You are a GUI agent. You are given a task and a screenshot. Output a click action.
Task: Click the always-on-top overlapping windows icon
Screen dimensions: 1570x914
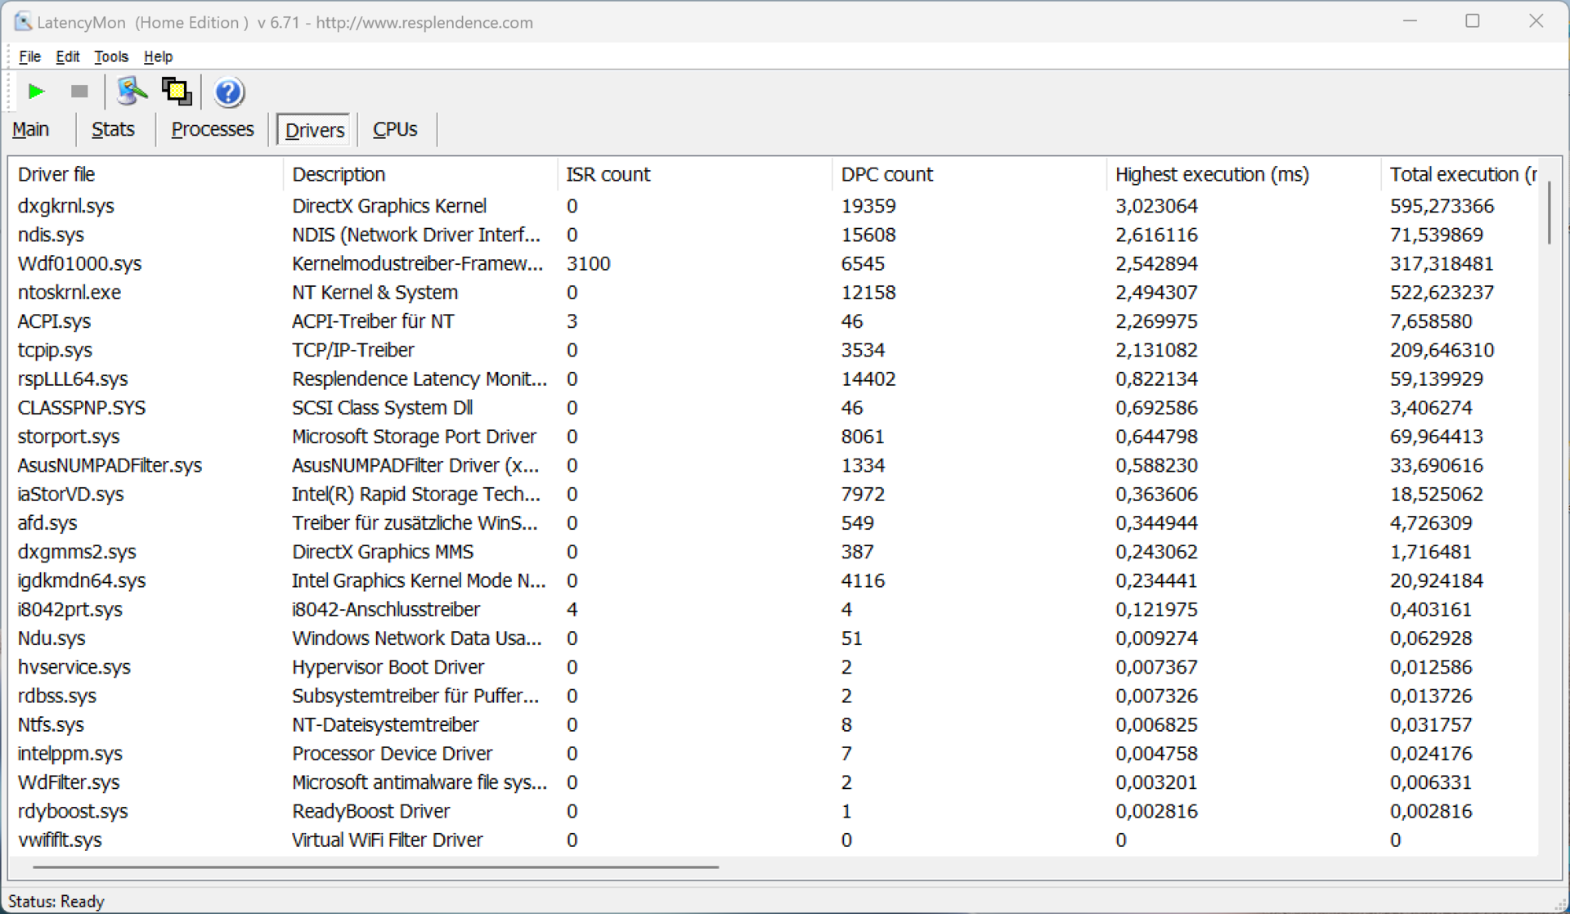tap(177, 92)
